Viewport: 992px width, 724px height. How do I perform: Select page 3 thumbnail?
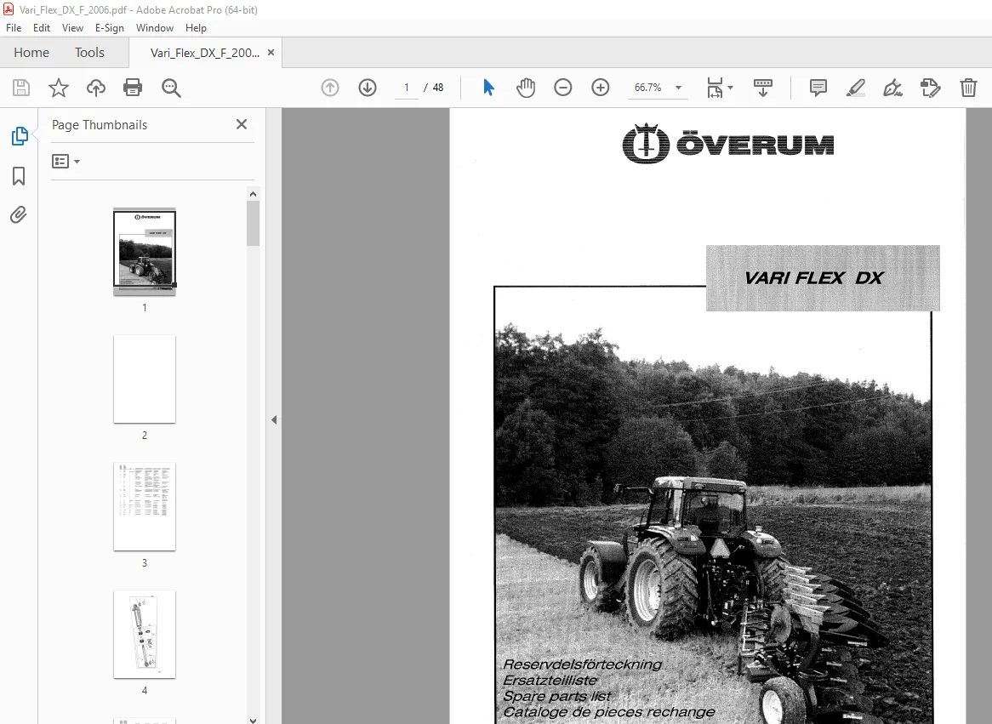[x=145, y=507]
